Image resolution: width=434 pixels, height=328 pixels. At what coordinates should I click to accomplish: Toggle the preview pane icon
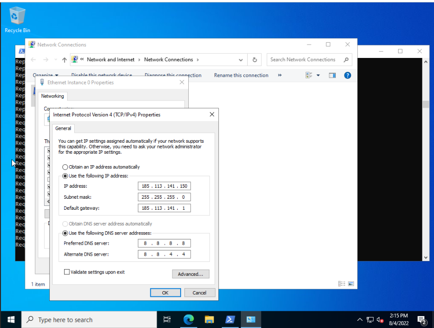click(x=332, y=75)
